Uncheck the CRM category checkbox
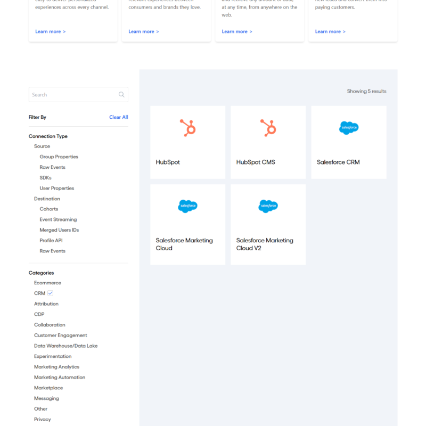The height and width of the screenshot is (426, 426). [50, 293]
